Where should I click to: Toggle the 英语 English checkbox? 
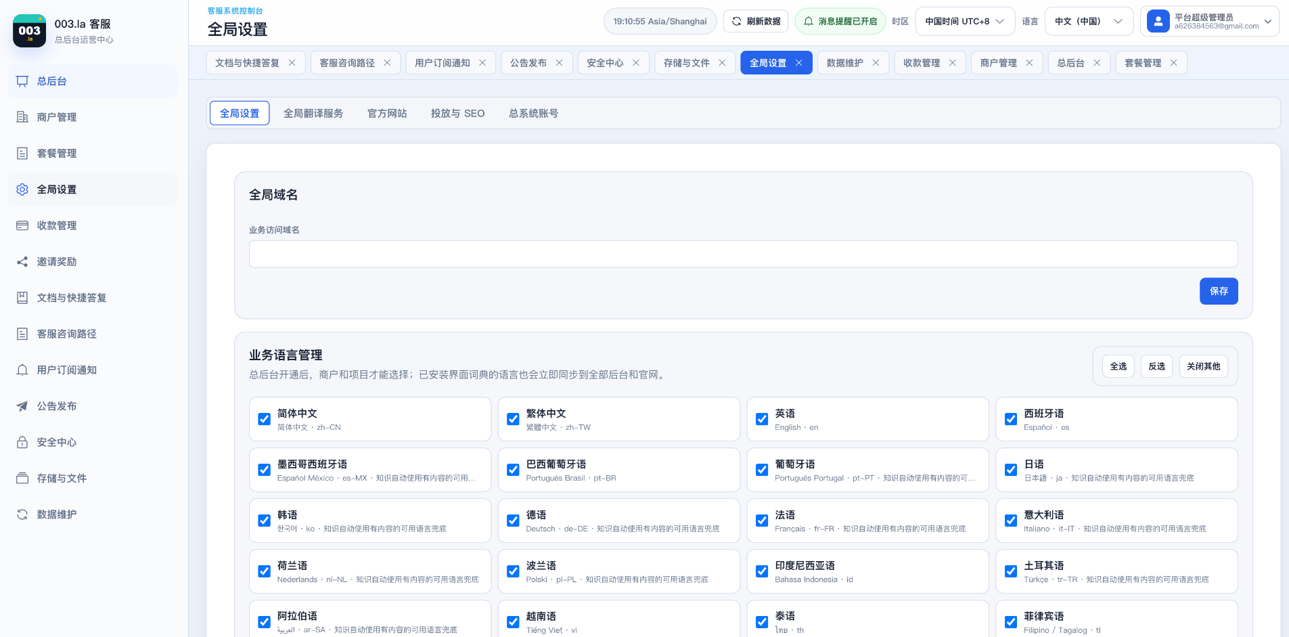(762, 419)
